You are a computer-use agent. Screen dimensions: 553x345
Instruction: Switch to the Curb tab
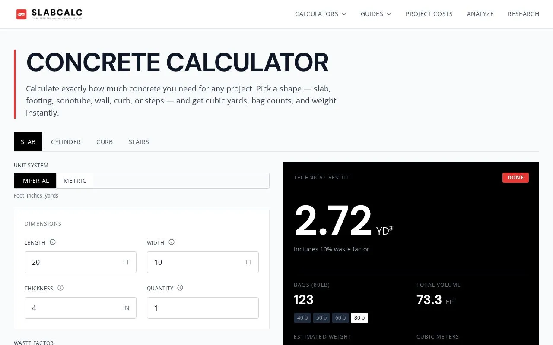[x=105, y=142]
